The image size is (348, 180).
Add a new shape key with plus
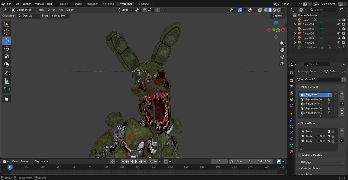coord(342,130)
